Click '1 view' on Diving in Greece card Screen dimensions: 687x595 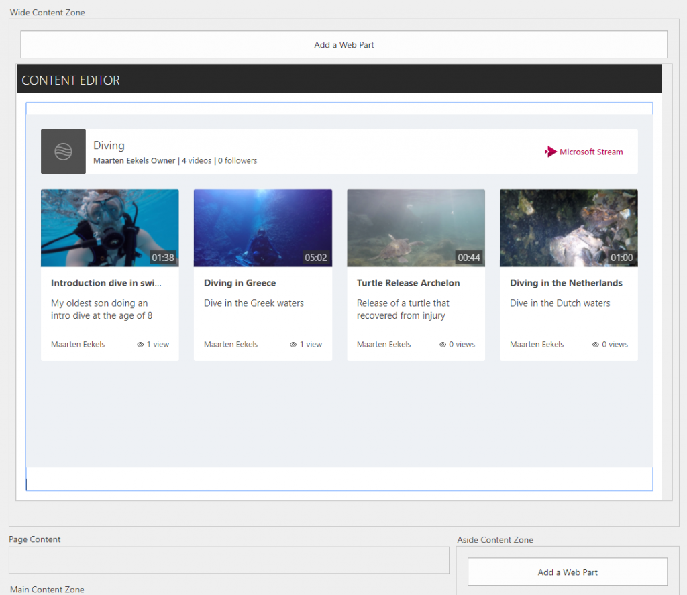pyautogui.click(x=311, y=345)
